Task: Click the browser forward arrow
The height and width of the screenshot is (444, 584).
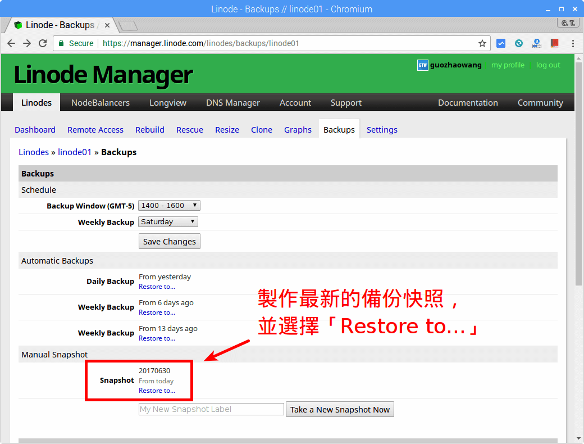Action: click(x=27, y=43)
